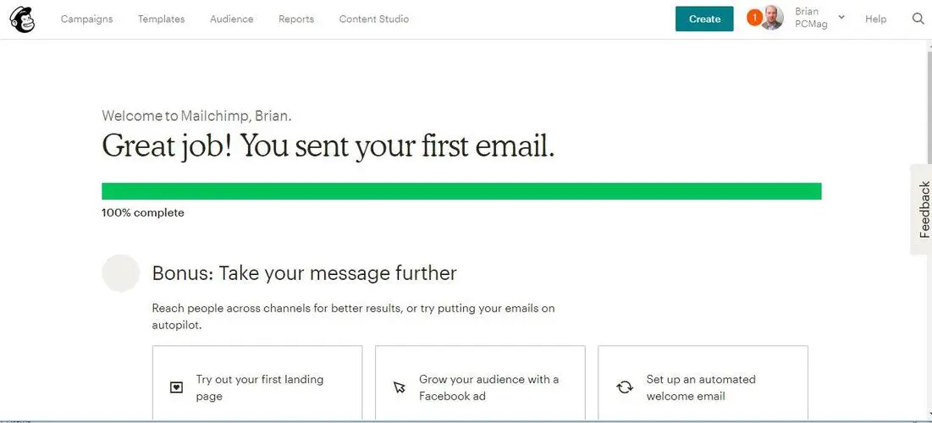The height and width of the screenshot is (423, 932).
Task: Go to the Audience section
Action: (232, 19)
